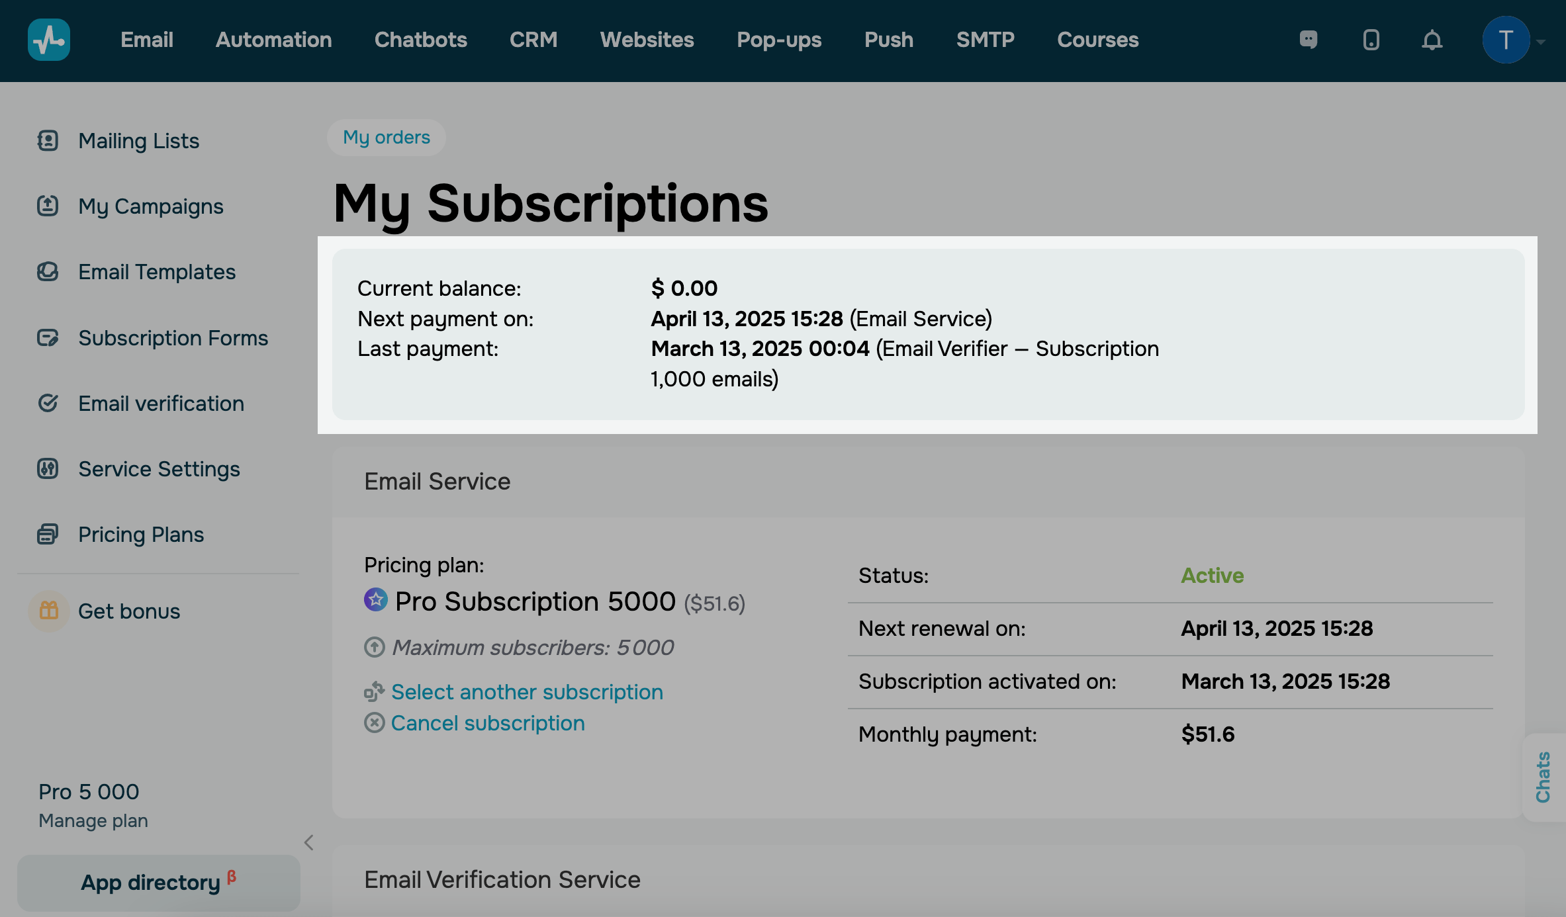Open the Automation menu item
The image size is (1566, 917).
tap(273, 40)
